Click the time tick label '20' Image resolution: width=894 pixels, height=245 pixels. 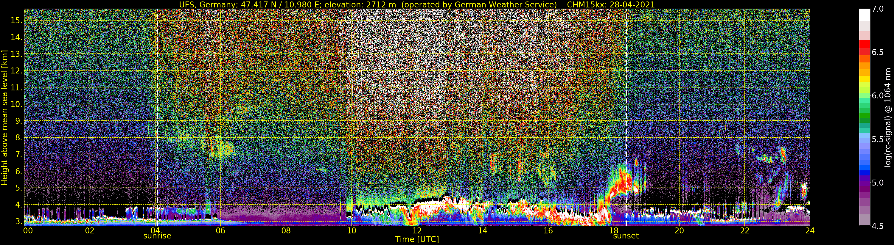tap(679, 230)
